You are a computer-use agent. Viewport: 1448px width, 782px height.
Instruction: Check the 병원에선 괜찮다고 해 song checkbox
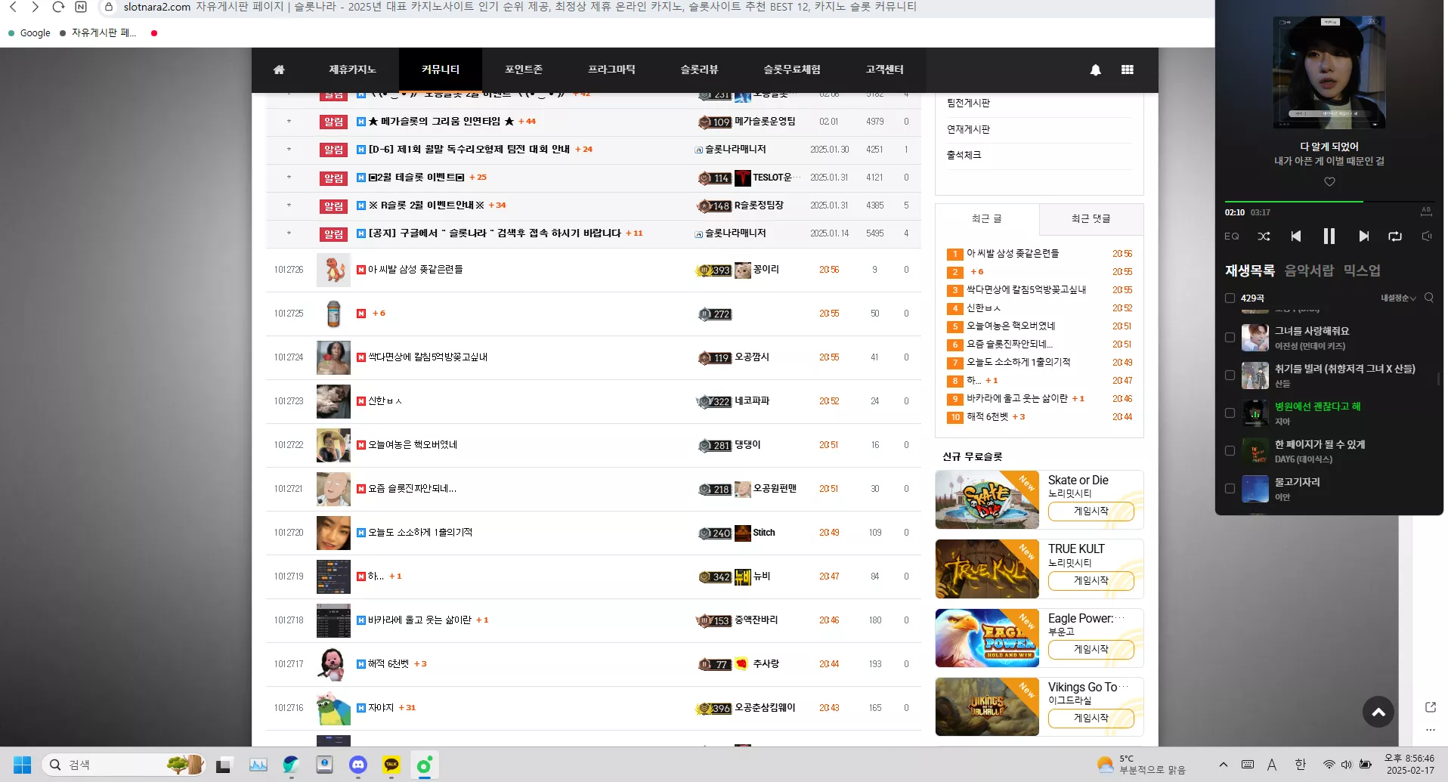point(1230,413)
